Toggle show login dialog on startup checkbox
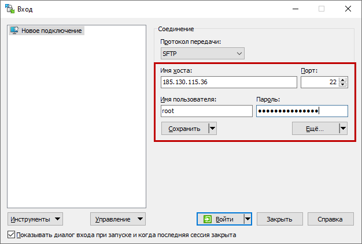 12,235
